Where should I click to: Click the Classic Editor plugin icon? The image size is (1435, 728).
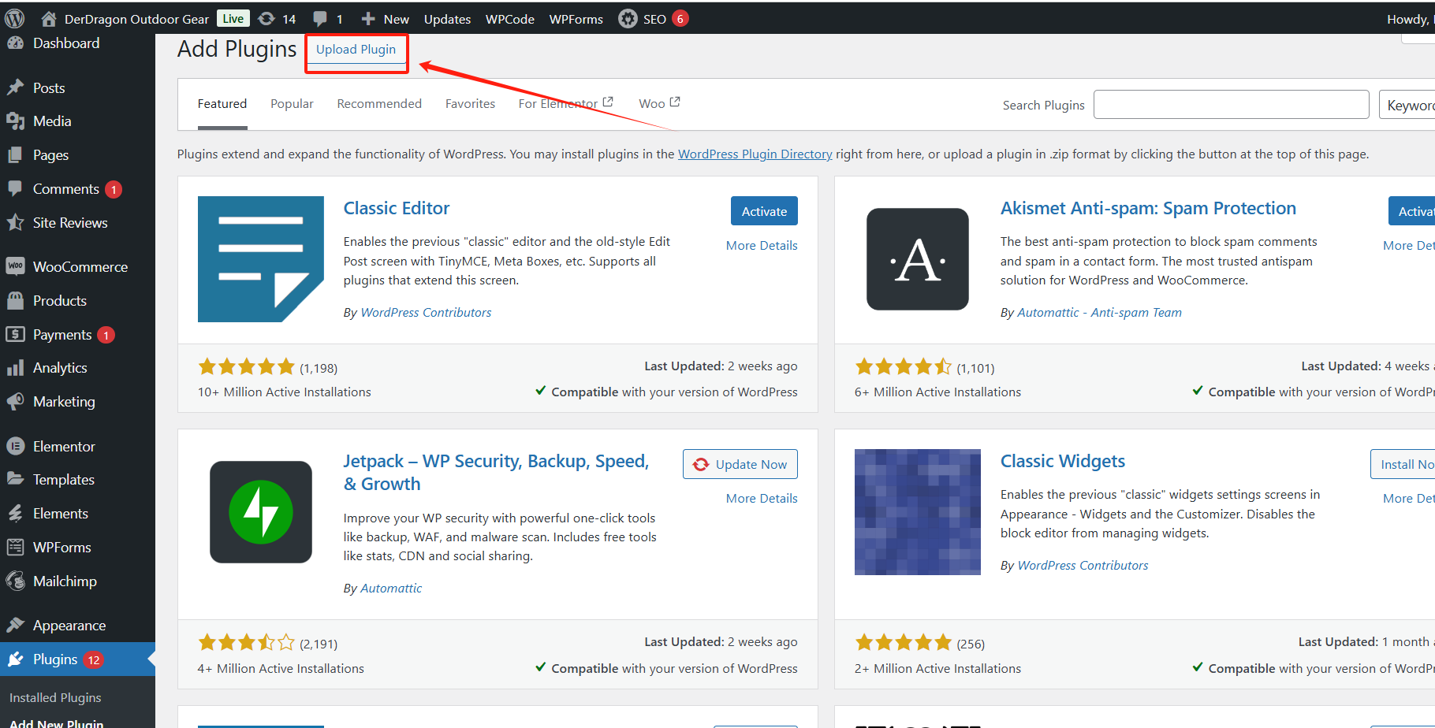pyautogui.click(x=260, y=259)
